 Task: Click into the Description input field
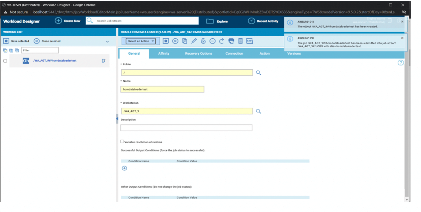[186, 128]
